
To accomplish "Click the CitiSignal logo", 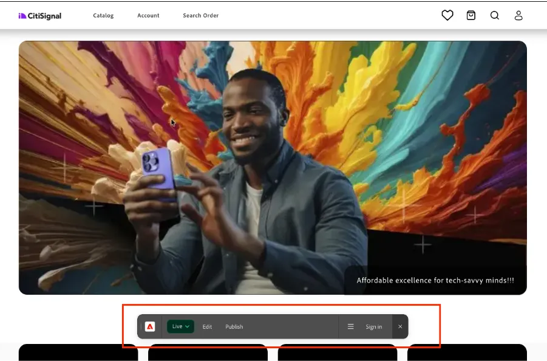I will [40, 16].
